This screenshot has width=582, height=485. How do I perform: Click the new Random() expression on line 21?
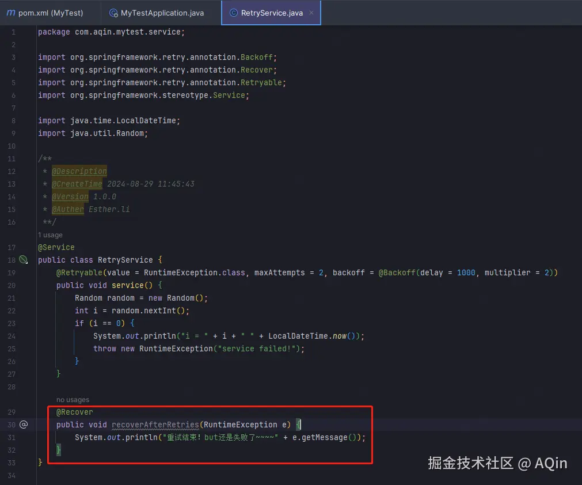(176, 298)
